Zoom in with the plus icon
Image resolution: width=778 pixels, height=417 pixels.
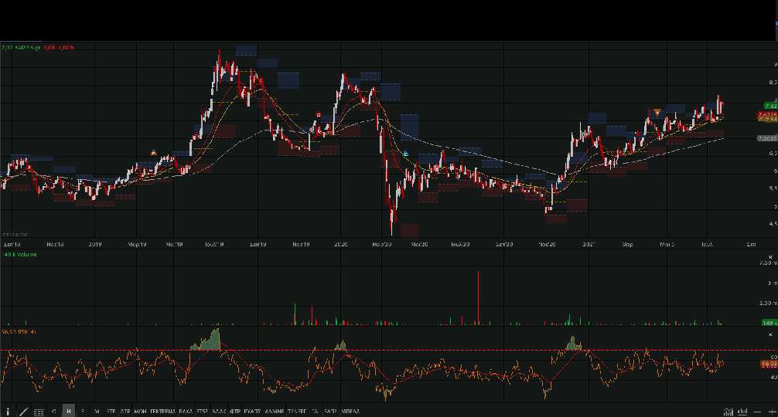pos(772,412)
